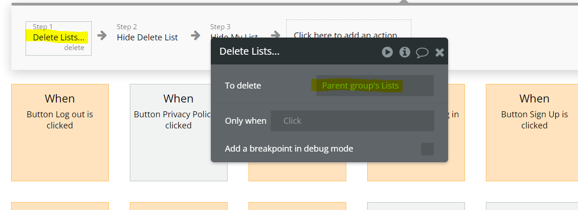Image resolution: width=578 pixels, height=210 pixels.
Task: Click the Only when condition field
Action: [352, 121]
